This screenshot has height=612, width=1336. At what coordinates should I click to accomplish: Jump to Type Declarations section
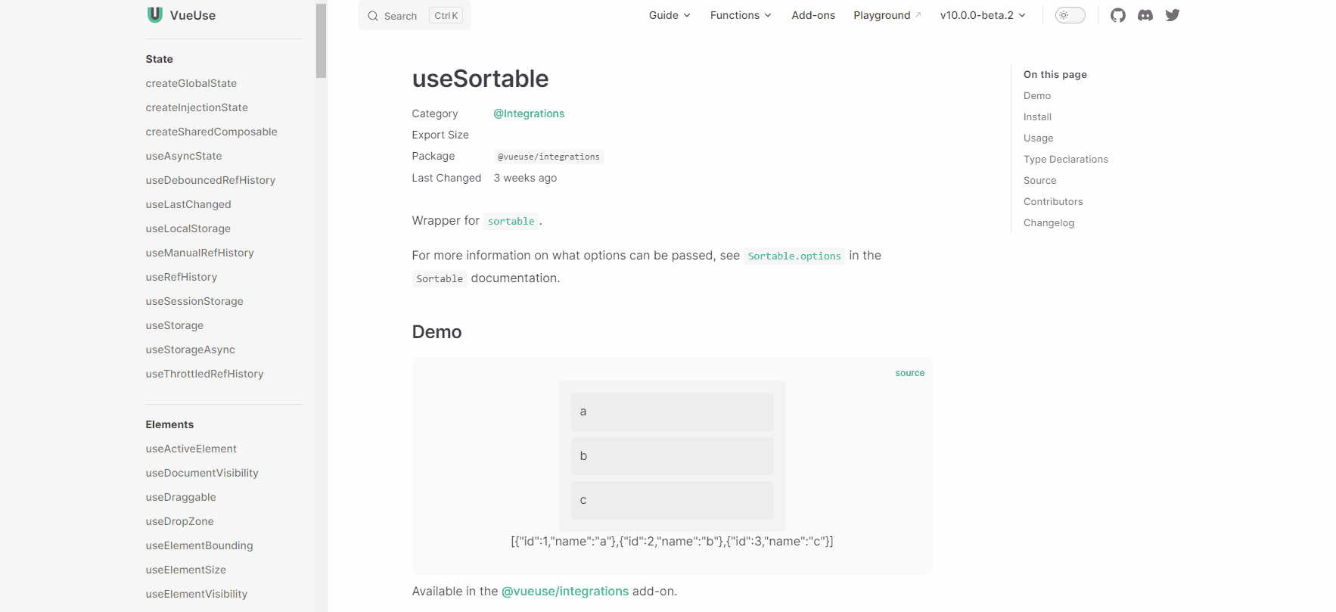pyautogui.click(x=1065, y=159)
